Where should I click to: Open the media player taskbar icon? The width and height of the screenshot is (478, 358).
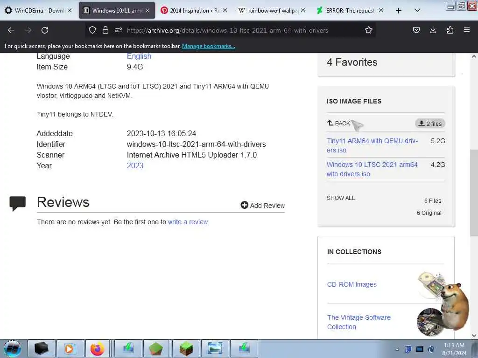(x=70, y=349)
